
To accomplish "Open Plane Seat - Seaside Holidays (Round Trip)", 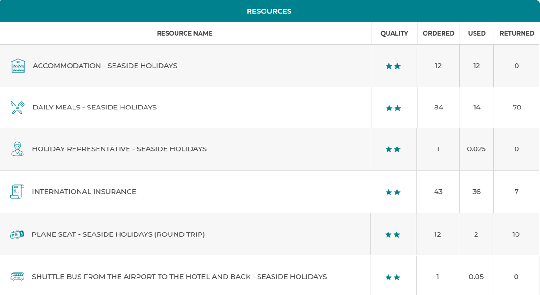I will [x=118, y=234].
